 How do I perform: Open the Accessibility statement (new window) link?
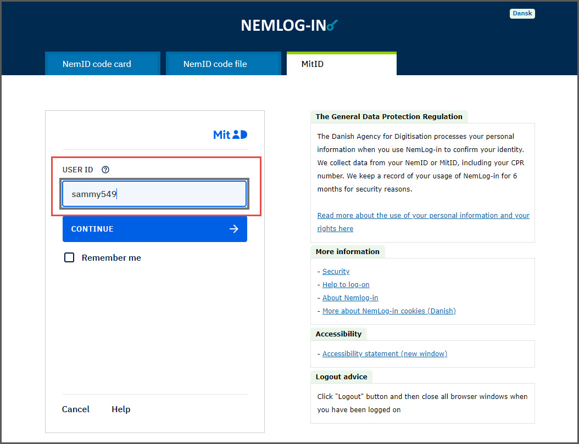pos(385,353)
